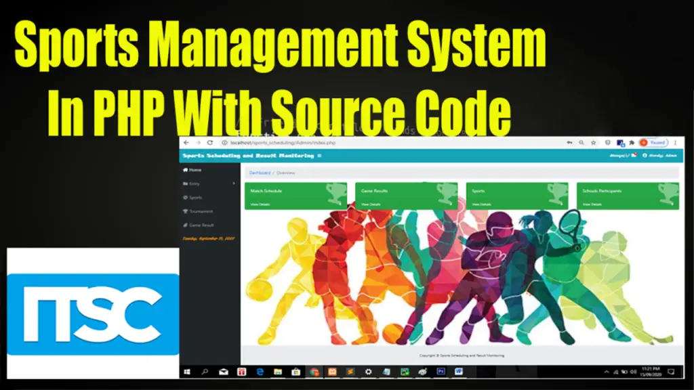
Task: Click Dashboard in the breadcrumb
Action: (x=261, y=172)
